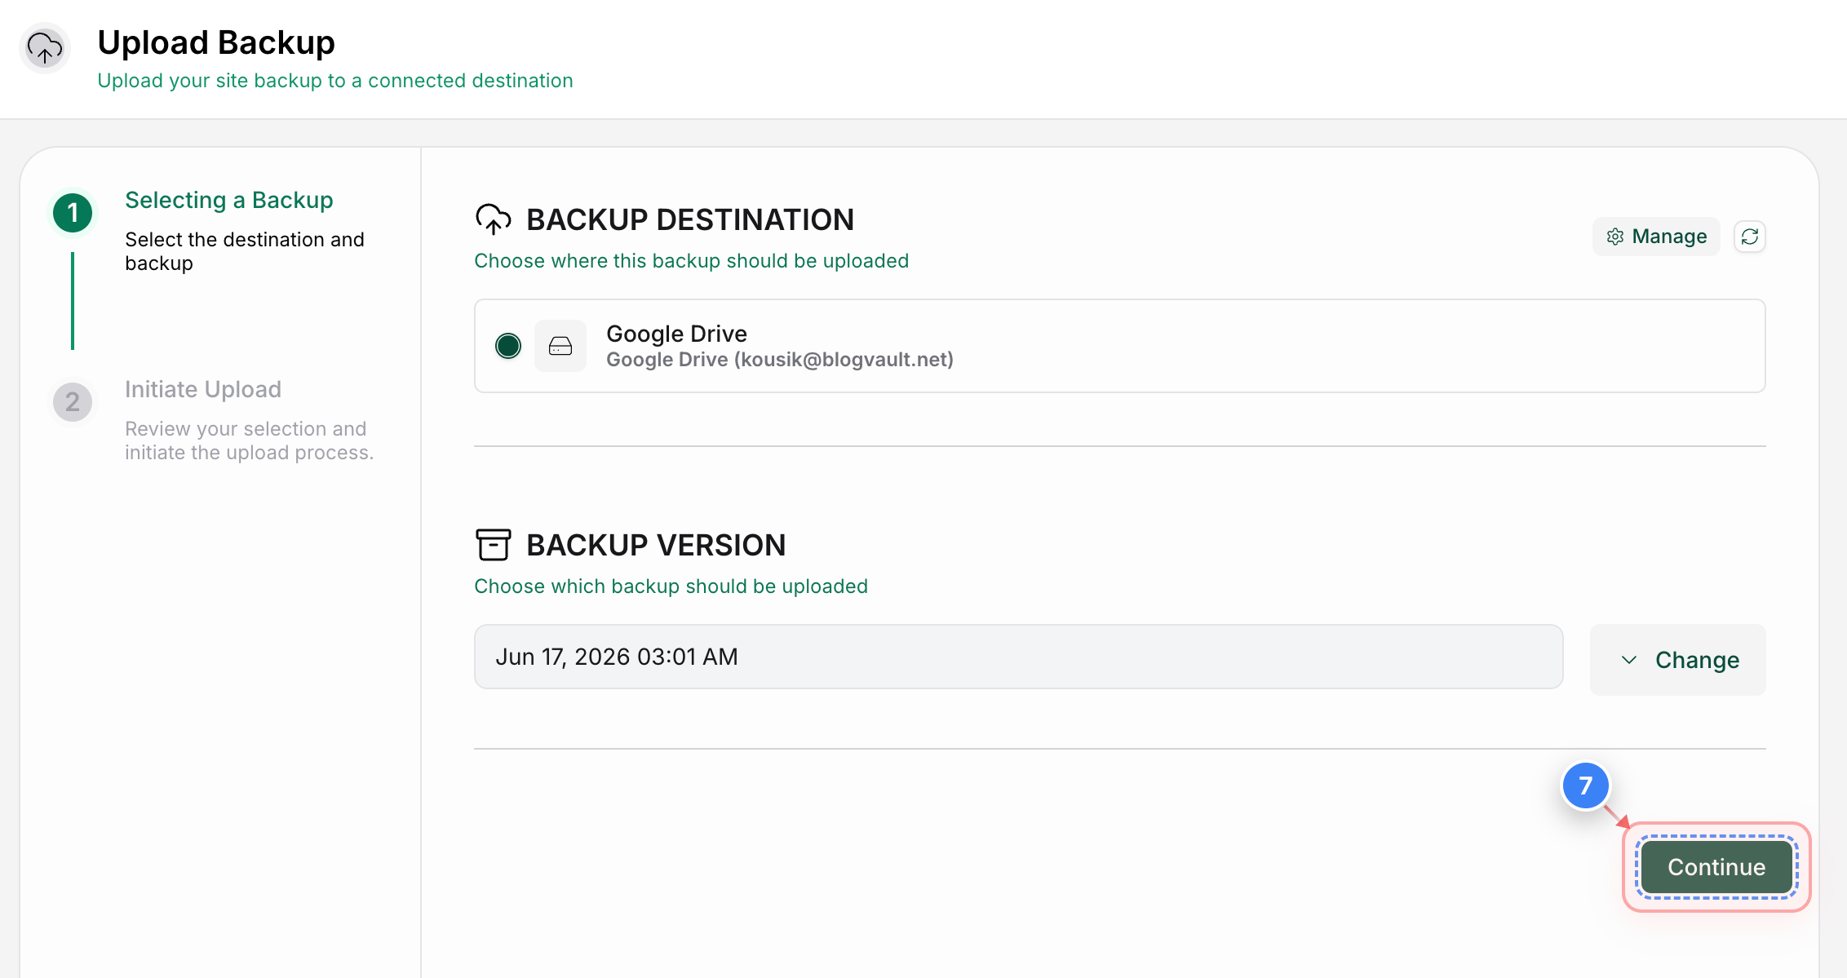Image resolution: width=1847 pixels, height=978 pixels.
Task: Click the 'BACKUP DESTINATION' heading
Action: tap(690, 219)
